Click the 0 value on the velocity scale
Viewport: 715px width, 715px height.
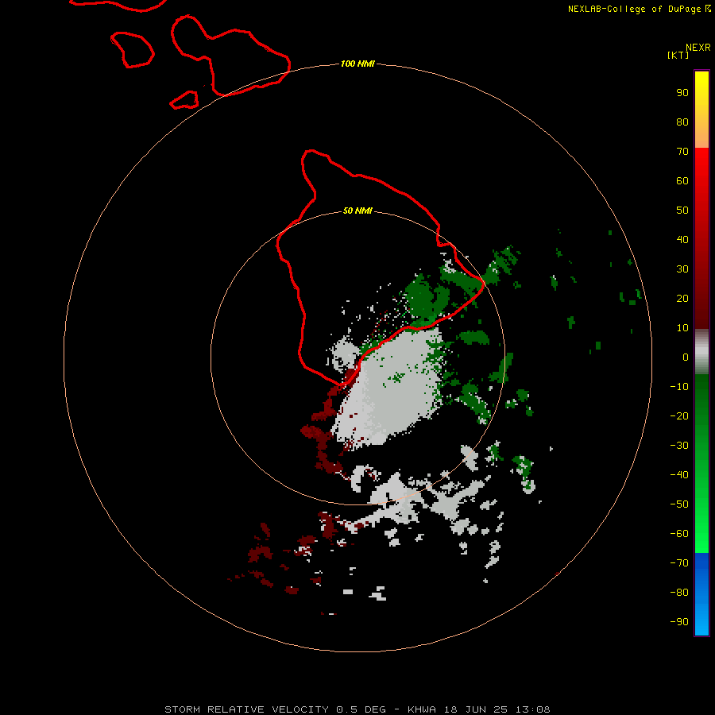686,357
